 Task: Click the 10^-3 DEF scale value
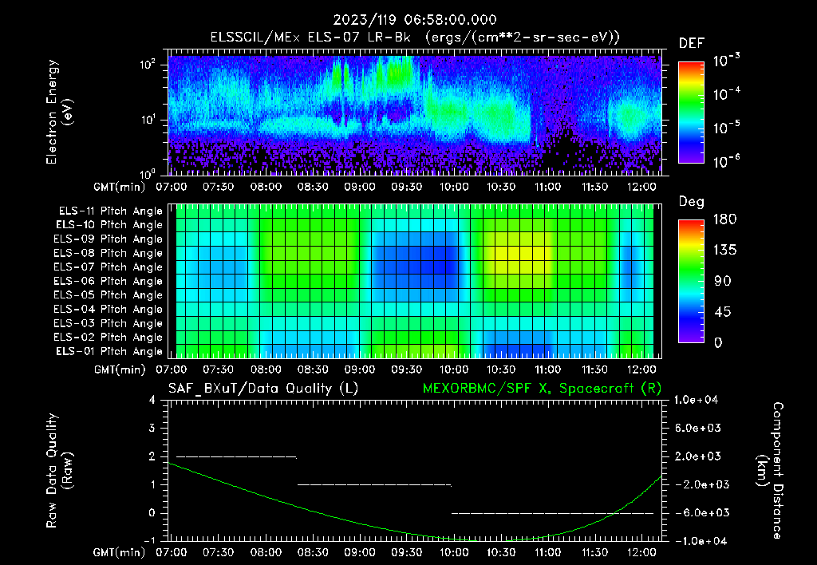[726, 60]
